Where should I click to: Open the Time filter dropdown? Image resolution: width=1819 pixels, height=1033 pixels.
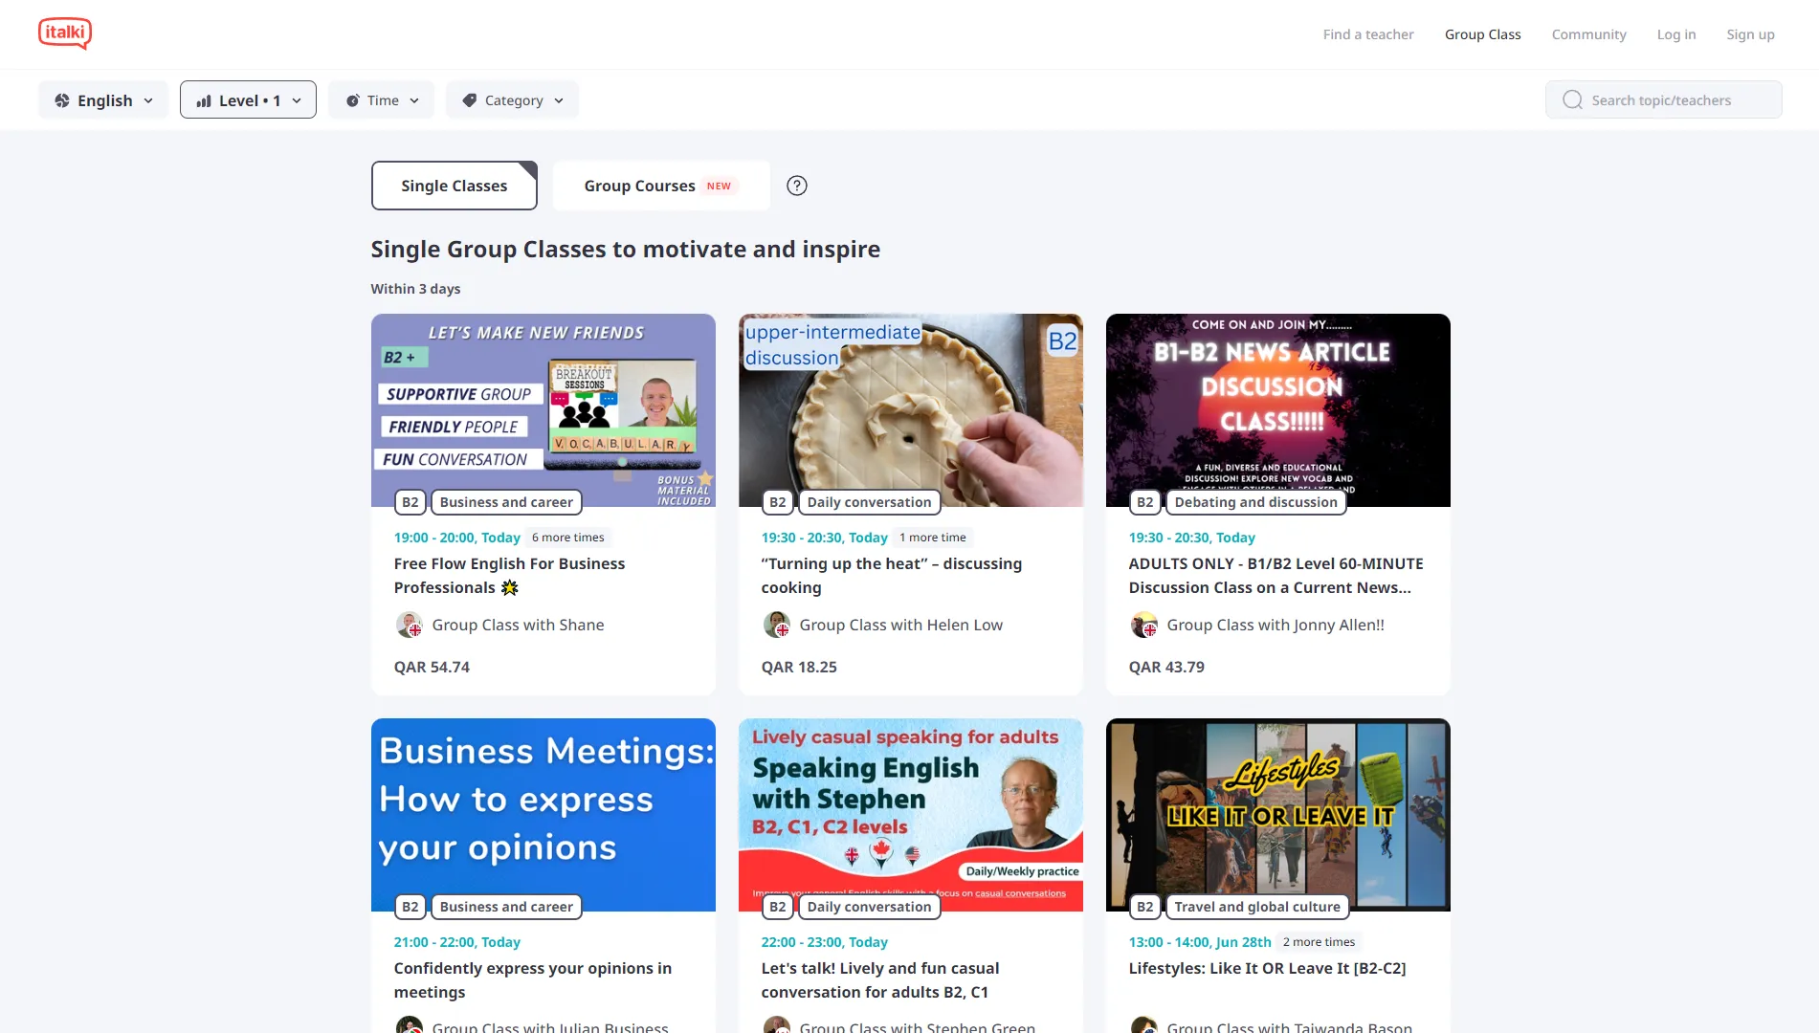tap(381, 99)
